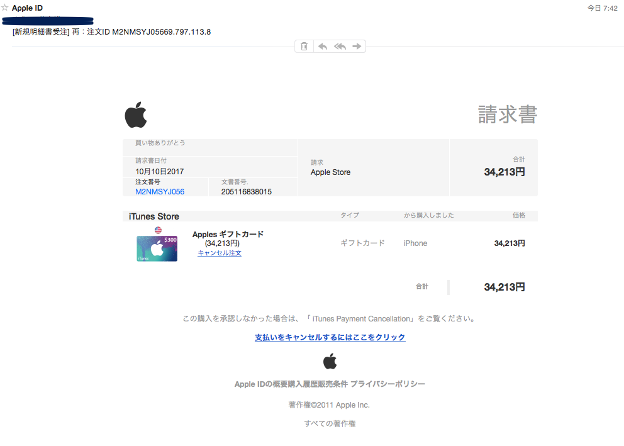Click the large Apple logo at the top
This screenshot has height=446, width=624.
(136, 115)
